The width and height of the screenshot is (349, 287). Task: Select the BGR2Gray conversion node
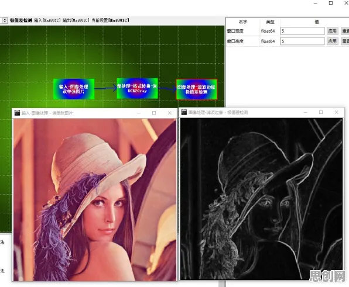(138, 88)
